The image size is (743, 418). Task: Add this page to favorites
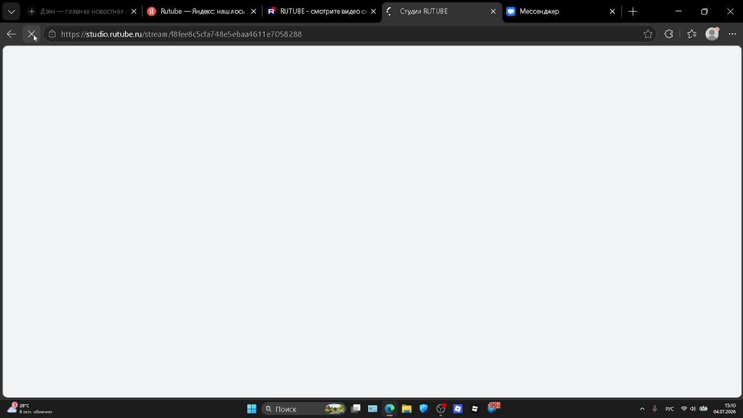click(x=648, y=34)
